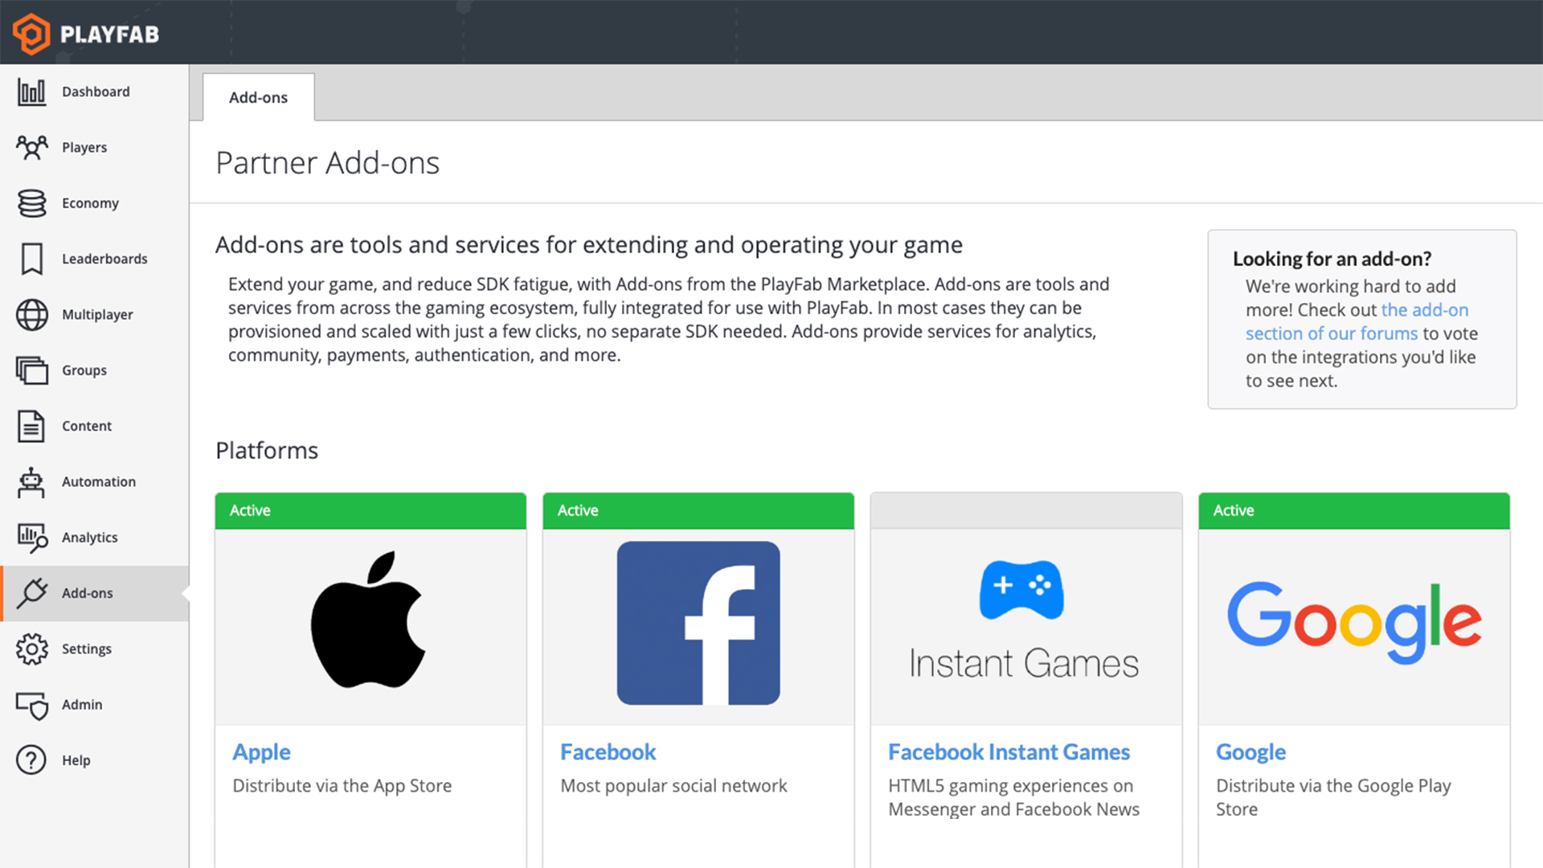The width and height of the screenshot is (1543, 868).
Task: Open the Dashboard bar chart icon
Action: (x=32, y=92)
